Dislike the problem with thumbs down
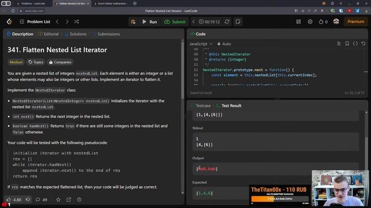Viewport: 371px width, 208px height. (28, 199)
